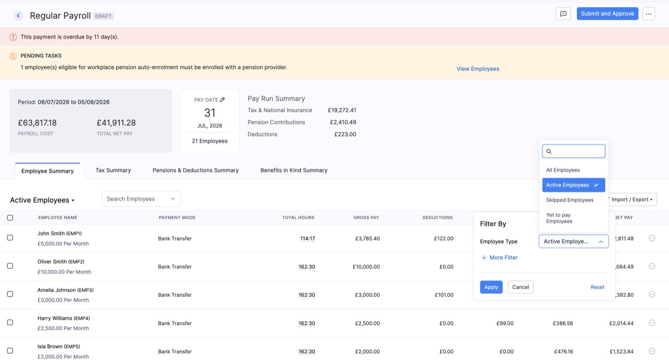Click the search magnifier in the filter dropdown

549,152
